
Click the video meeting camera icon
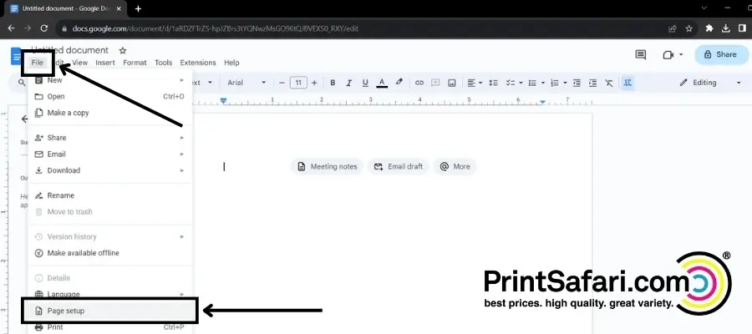pos(668,54)
